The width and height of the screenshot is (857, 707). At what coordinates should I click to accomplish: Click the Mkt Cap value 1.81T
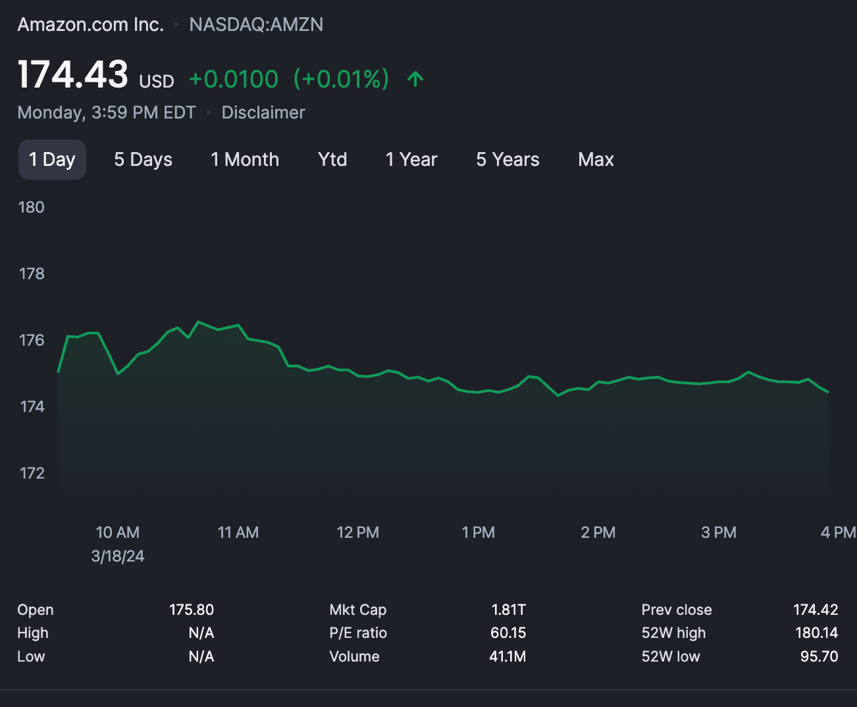coord(509,610)
